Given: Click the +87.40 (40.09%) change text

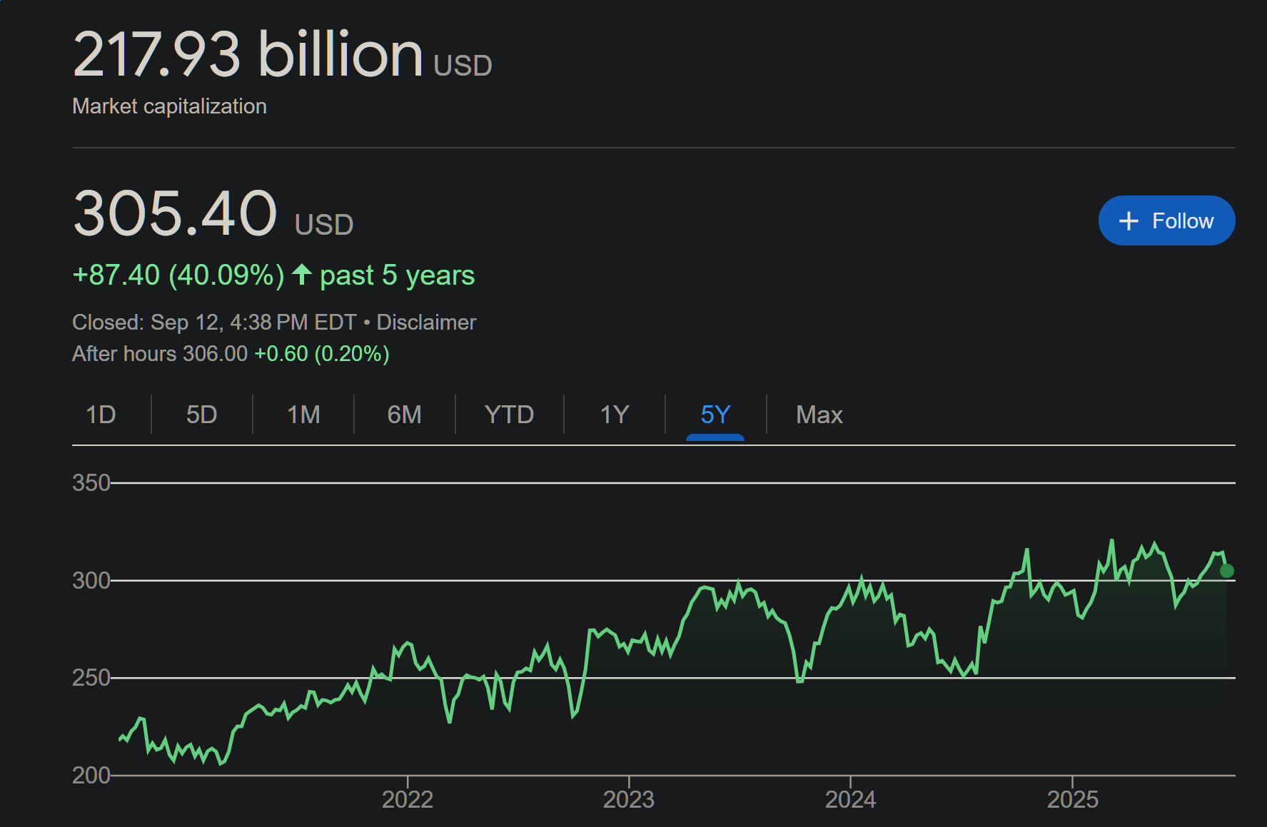Looking at the screenshot, I should [x=178, y=275].
